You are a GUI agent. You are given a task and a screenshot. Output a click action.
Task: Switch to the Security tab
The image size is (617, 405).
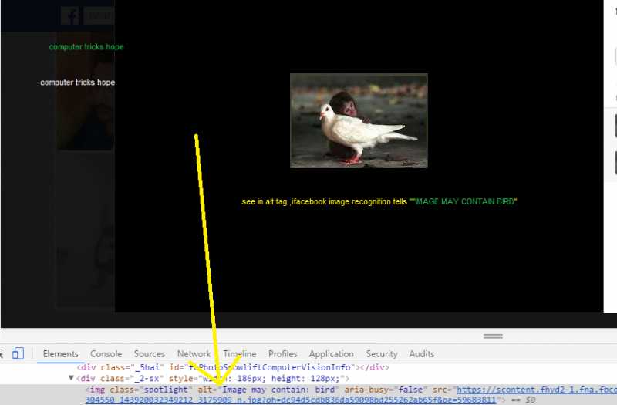382,354
